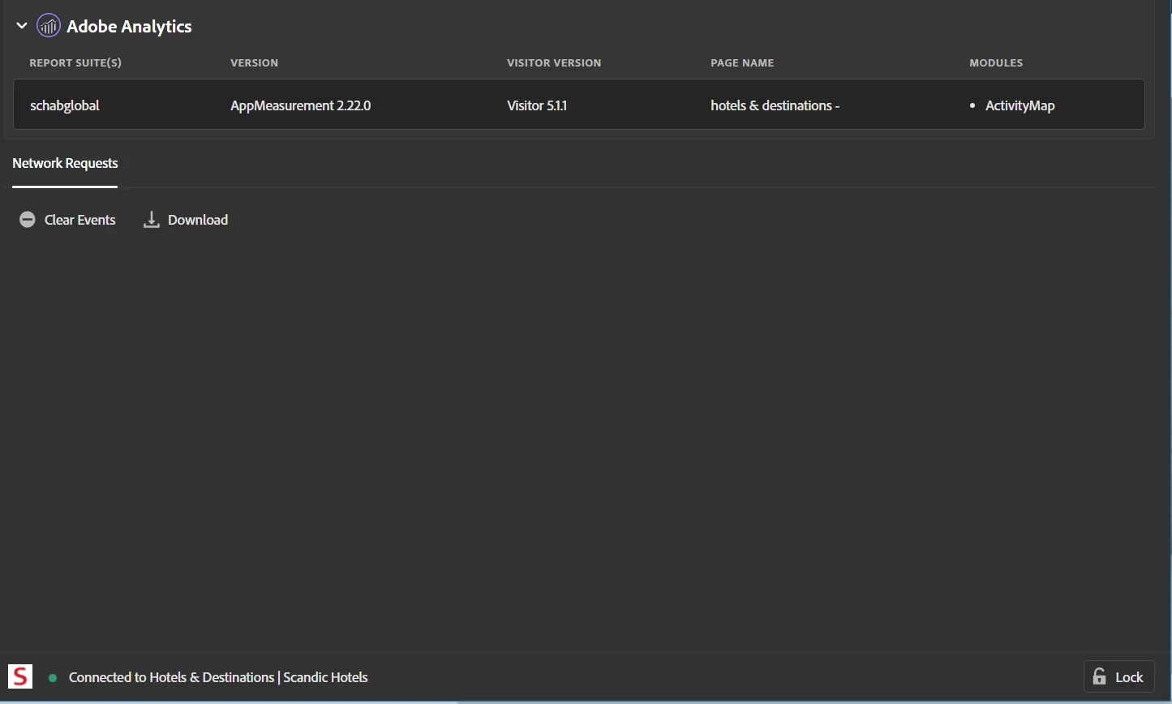Image resolution: width=1172 pixels, height=704 pixels.
Task: Select the AppMeasurement 2.22.0 version cell
Action: tap(301, 105)
